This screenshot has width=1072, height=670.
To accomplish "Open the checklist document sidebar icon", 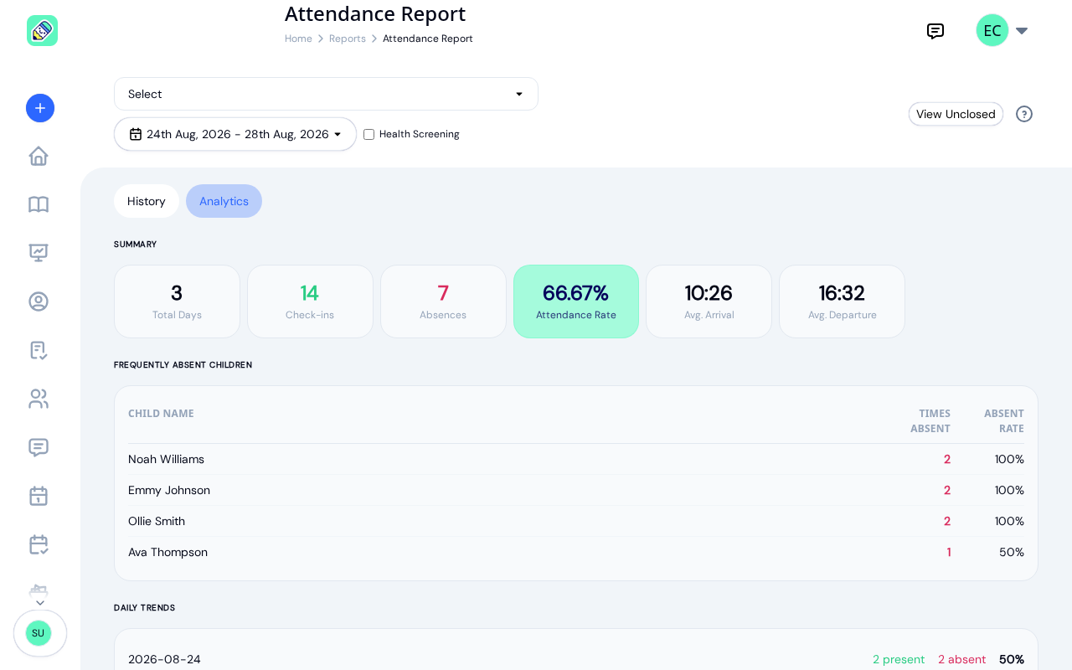I will tap(39, 350).
